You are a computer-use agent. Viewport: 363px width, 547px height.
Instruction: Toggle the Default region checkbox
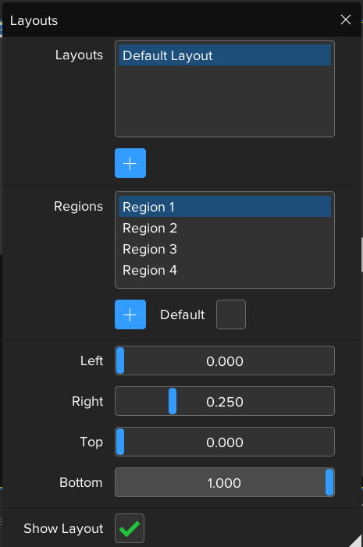(x=231, y=314)
